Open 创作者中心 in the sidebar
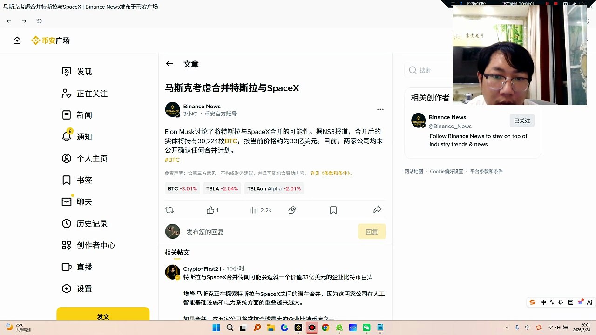Viewport: 596px width, 335px height. [88, 245]
